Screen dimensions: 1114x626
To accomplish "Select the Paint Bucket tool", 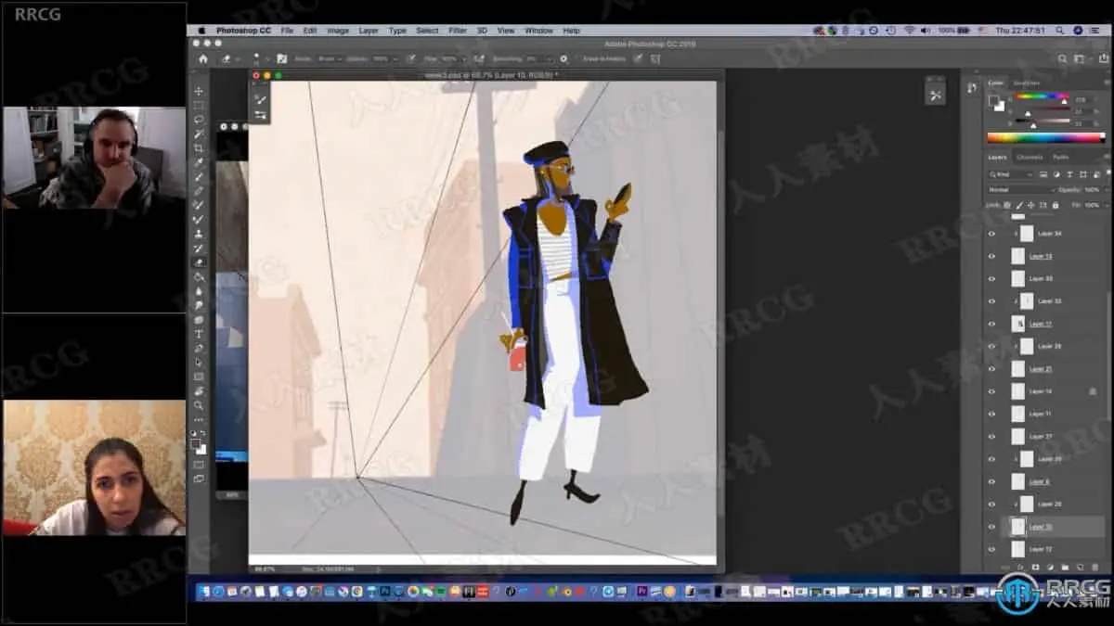I will [199, 276].
